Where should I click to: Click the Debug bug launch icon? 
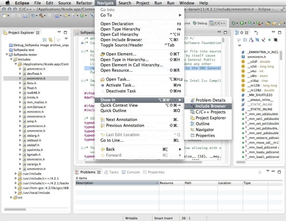coord(233,23)
